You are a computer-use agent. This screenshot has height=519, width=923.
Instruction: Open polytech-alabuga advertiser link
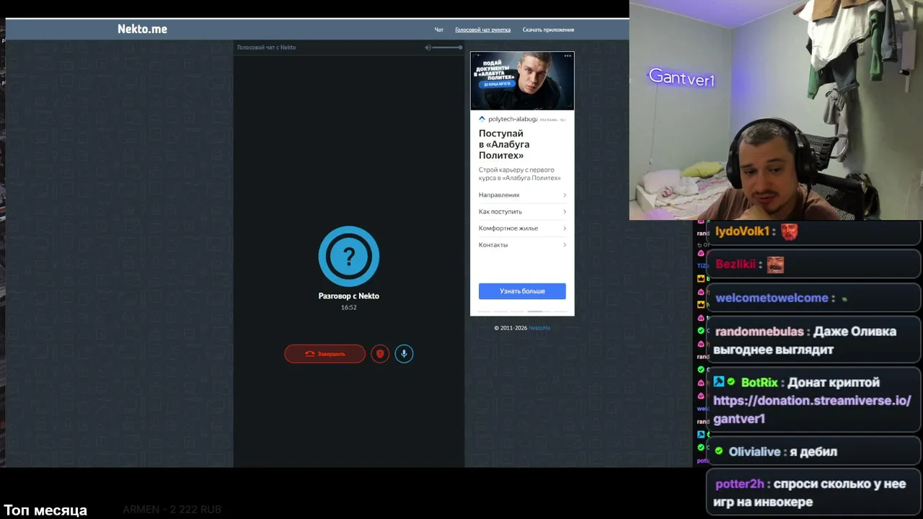(x=512, y=119)
